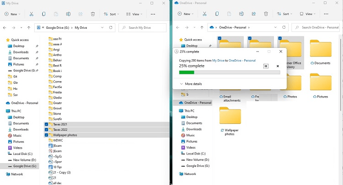Uncheck Wallpaper photos checkbox in My Drive

pyautogui.click(x=46, y=135)
